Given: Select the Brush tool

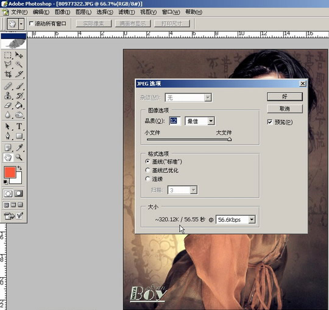Looking at the screenshot, I should tap(19, 86).
